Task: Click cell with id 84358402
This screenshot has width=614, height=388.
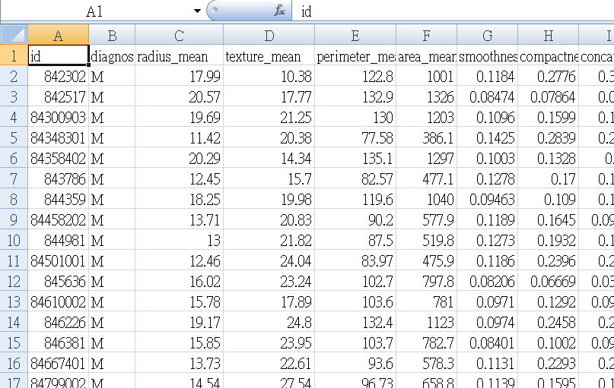Action: (59, 158)
